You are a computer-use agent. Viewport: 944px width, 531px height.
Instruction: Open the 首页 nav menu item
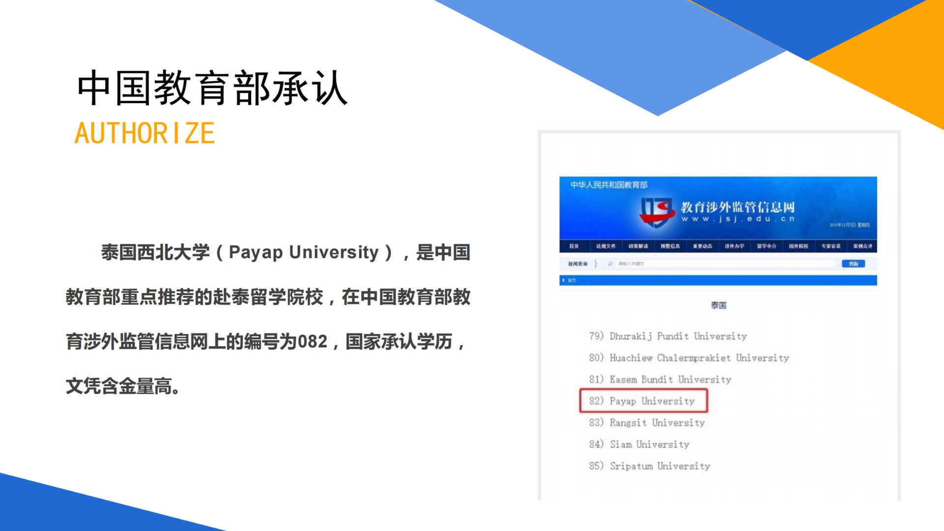click(574, 246)
